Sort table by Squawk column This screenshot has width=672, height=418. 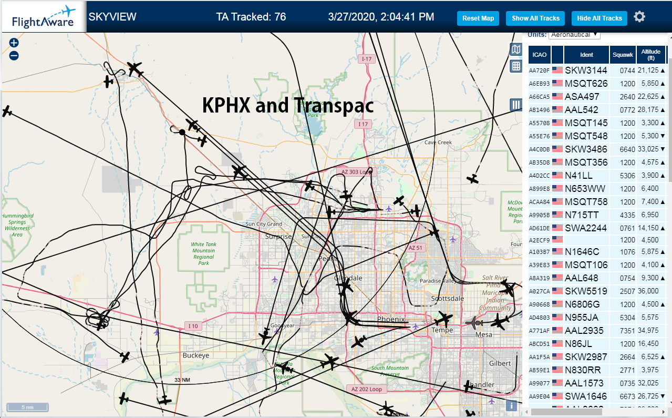pyautogui.click(x=623, y=55)
